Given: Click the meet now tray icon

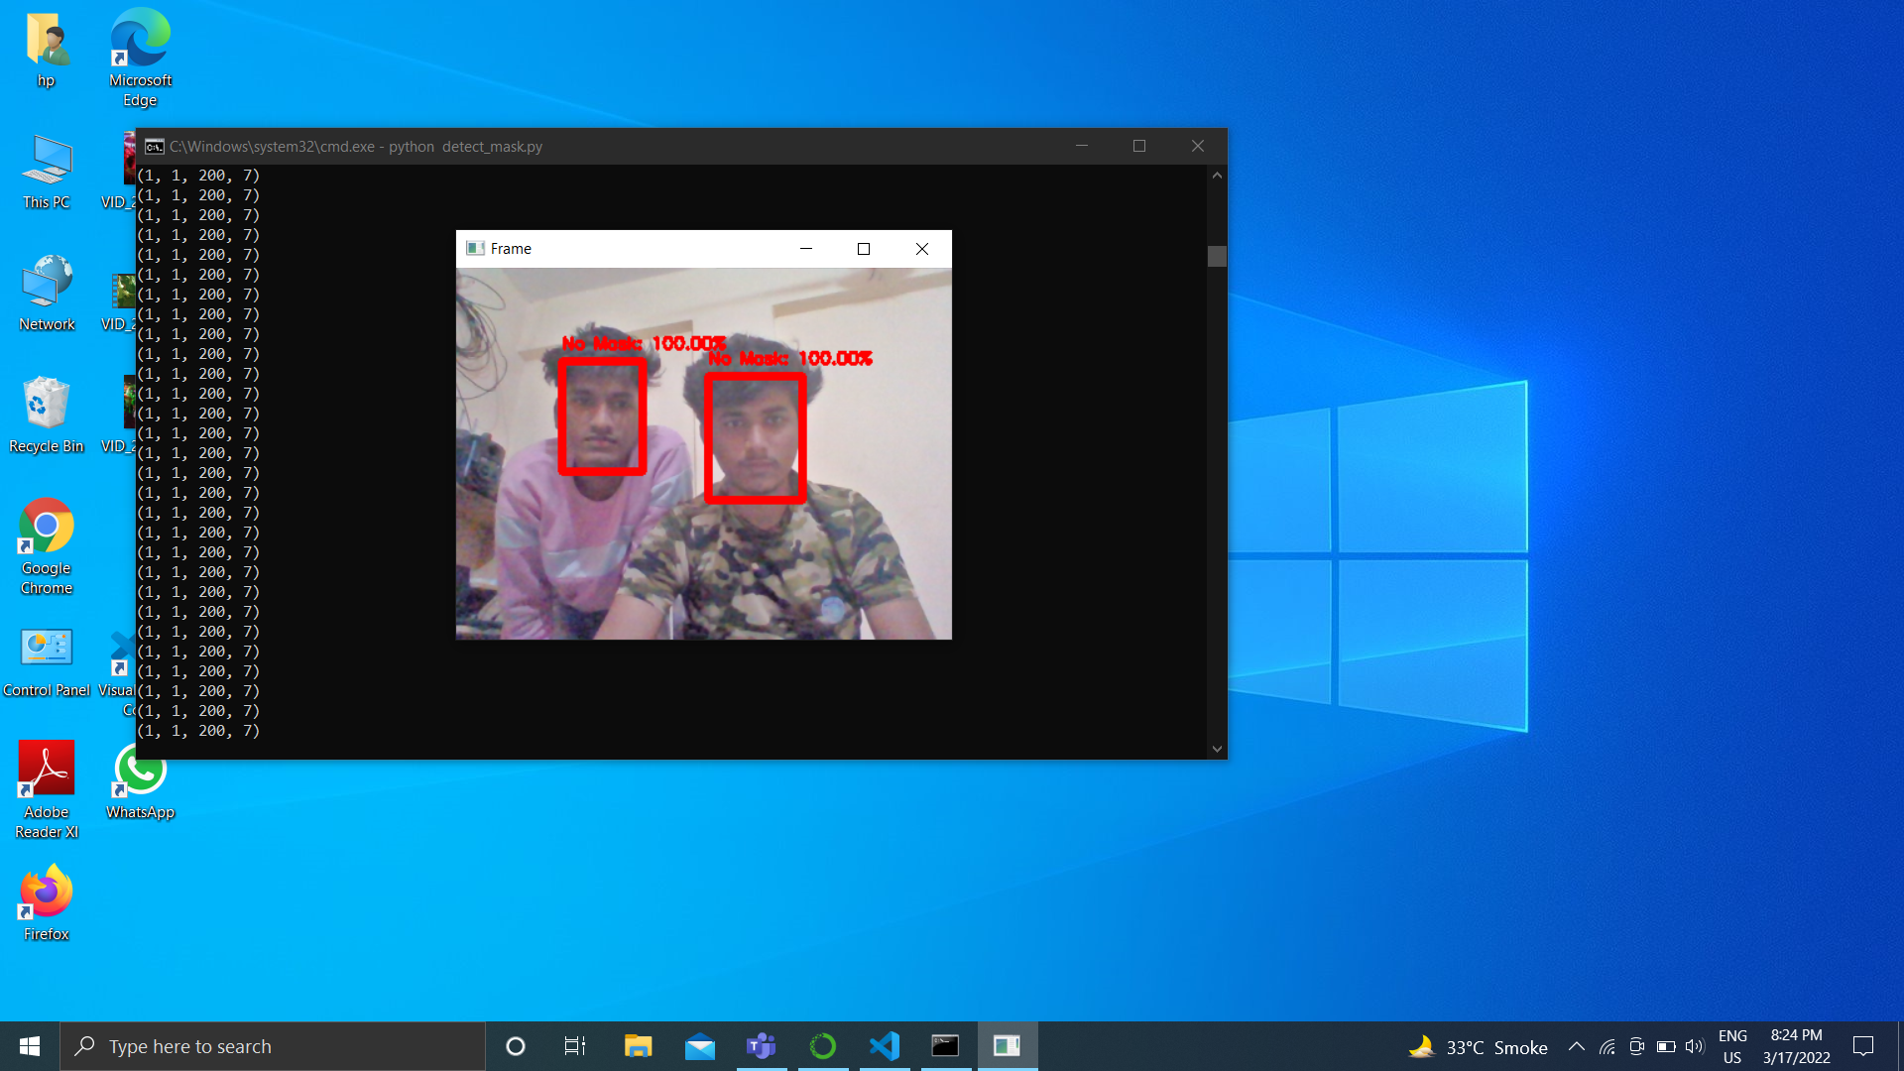Looking at the screenshot, I should (x=1637, y=1046).
